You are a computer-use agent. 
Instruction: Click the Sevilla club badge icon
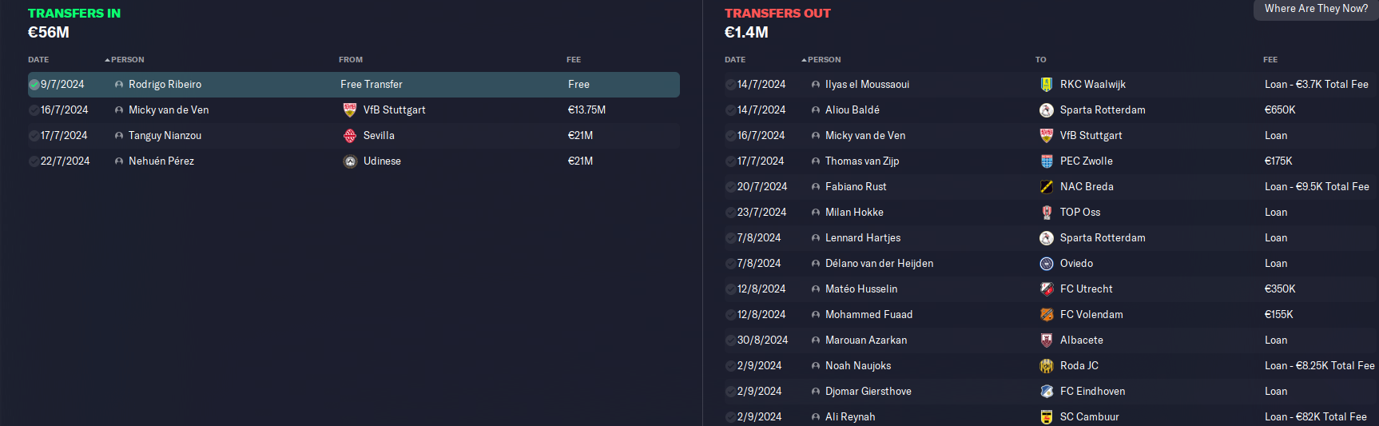click(x=349, y=135)
